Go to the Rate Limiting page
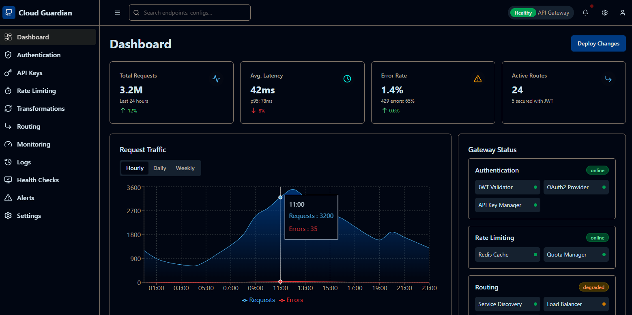632x315 pixels. point(48,91)
